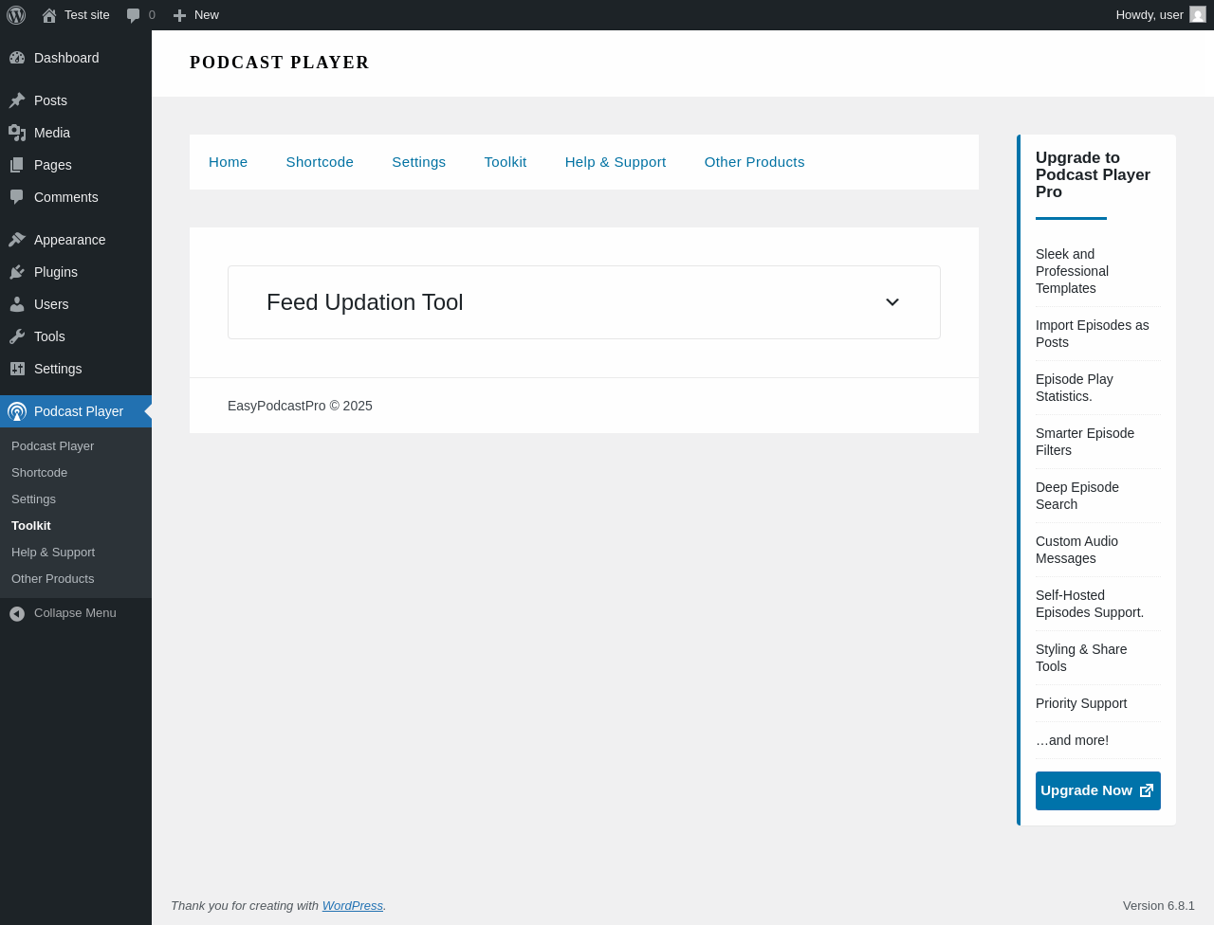Screen dimensions: 1214x925
Task: Click the Collapse Menu arrow icon
Action: pos(17,614)
